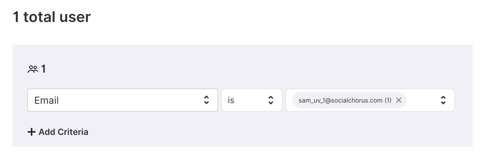Click the "Email" label inside the selector

point(47,100)
